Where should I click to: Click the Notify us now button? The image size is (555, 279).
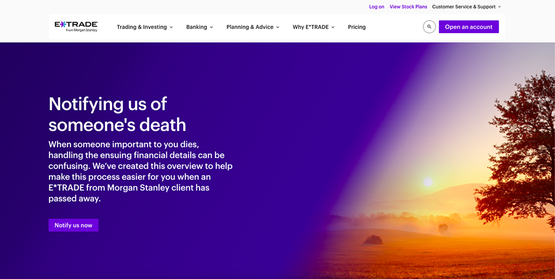[73, 225]
